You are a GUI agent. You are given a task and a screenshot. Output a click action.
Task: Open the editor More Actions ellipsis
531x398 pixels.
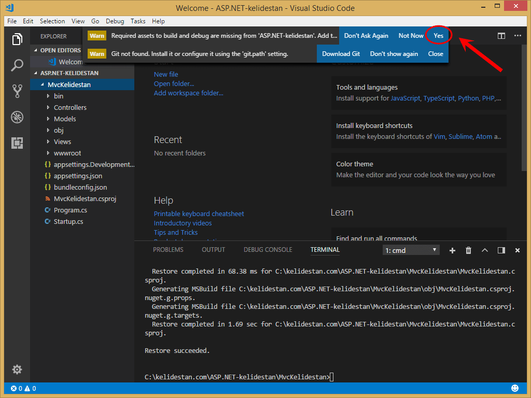pos(518,36)
